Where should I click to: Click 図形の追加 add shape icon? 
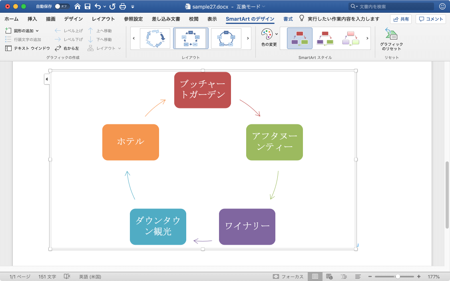point(8,30)
